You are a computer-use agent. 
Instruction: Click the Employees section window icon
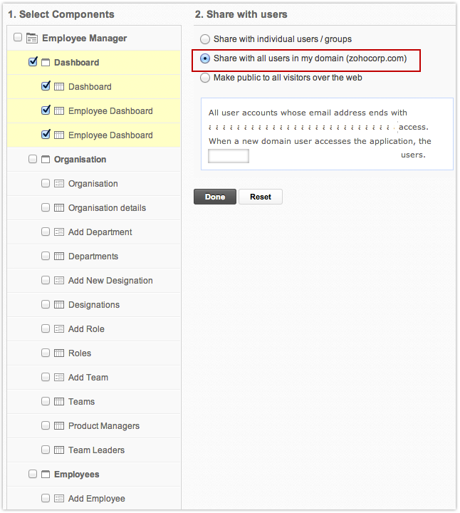pos(46,474)
